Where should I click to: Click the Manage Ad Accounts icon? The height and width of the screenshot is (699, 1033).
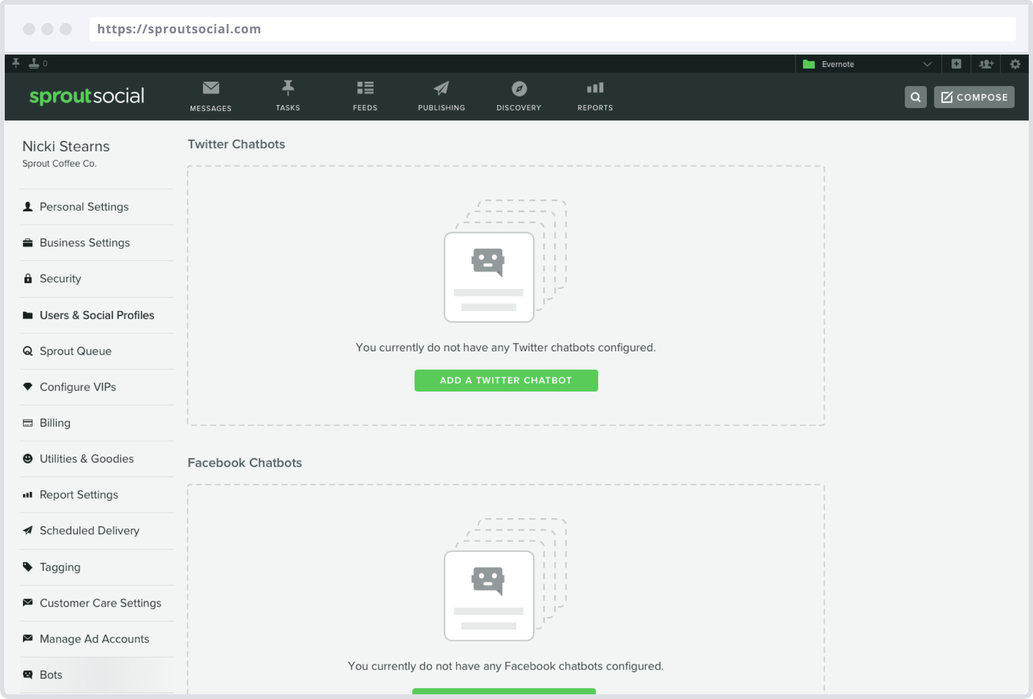click(28, 639)
